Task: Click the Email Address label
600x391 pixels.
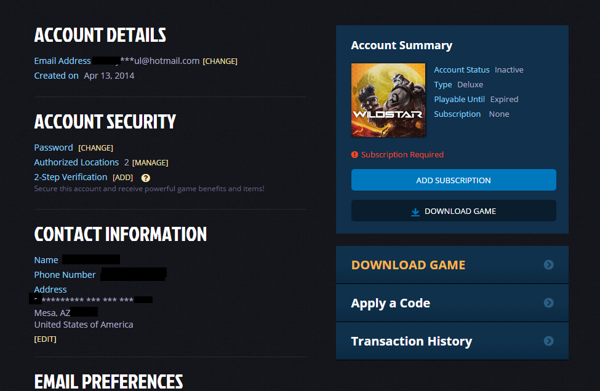Action: [x=62, y=61]
